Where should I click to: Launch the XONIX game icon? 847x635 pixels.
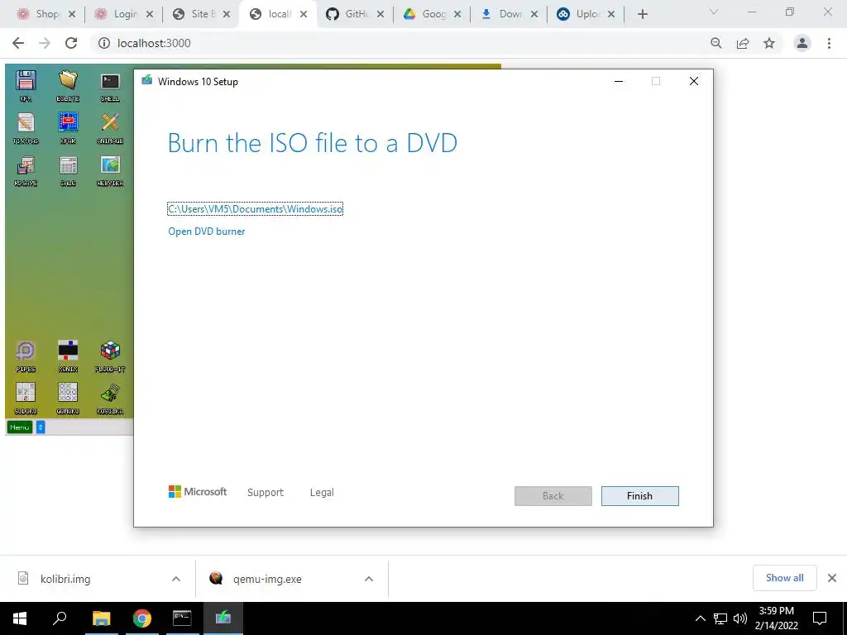pos(68,356)
